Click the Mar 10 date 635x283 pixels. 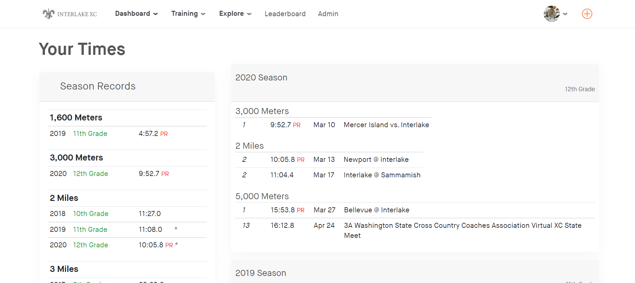coord(324,125)
